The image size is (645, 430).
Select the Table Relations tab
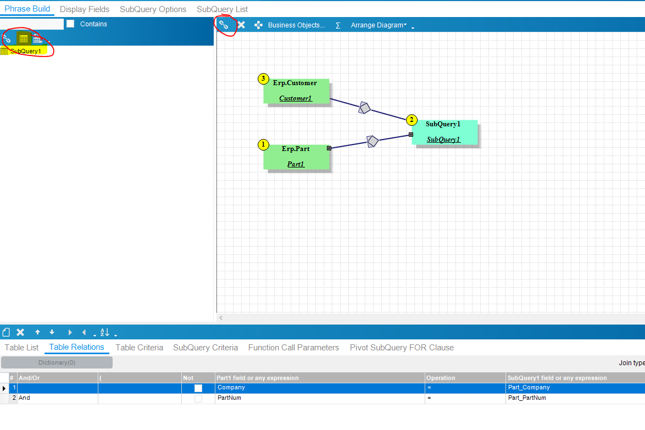76,347
